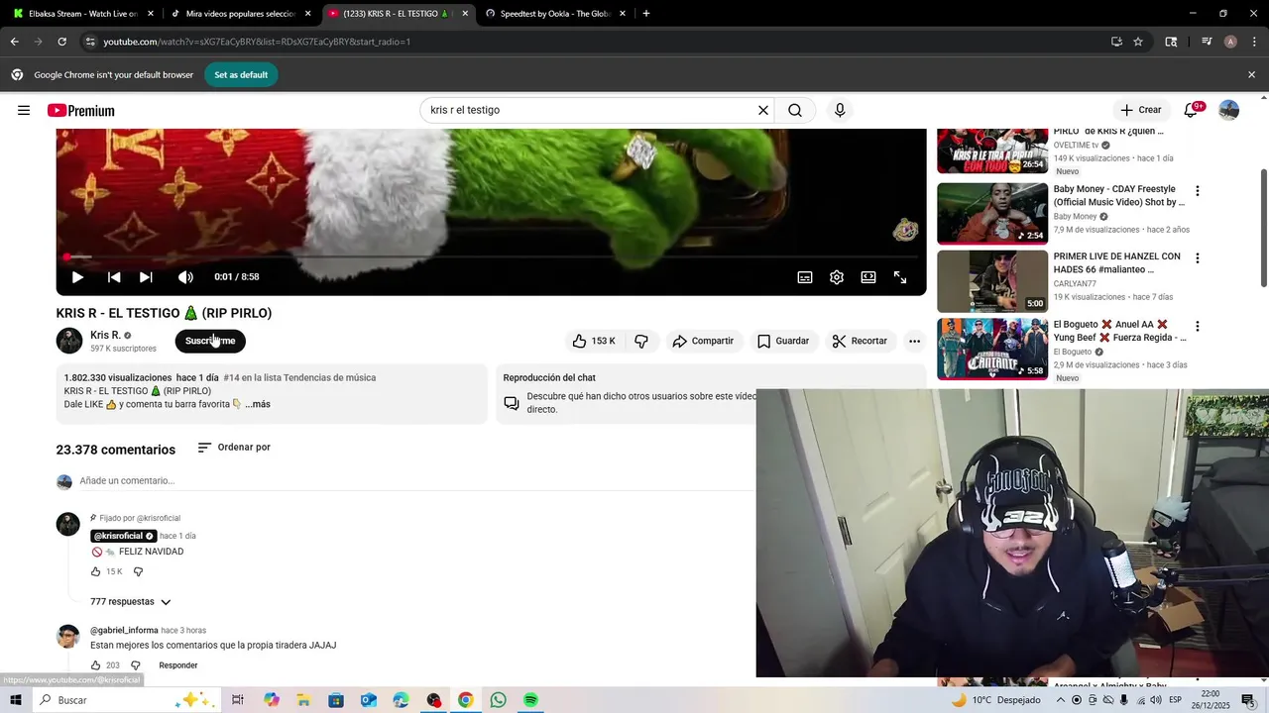Open OVELTIME tv video thumbnail
The width and height of the screenshot is (1269, 713).
pyautogui.click(x=992, y=151)
